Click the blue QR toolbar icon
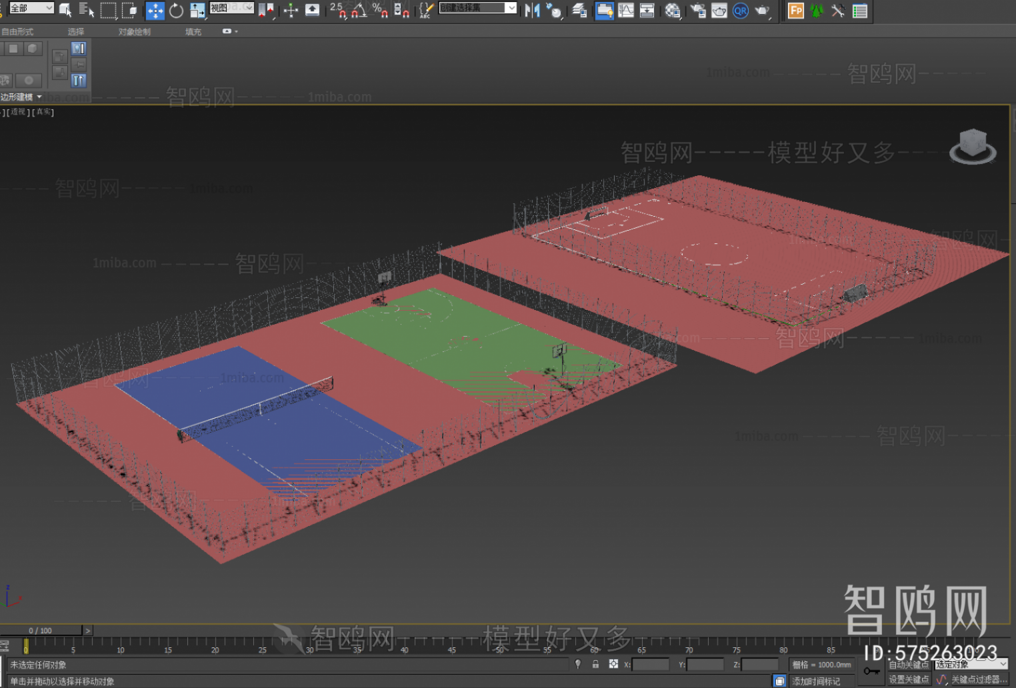The width and height of the screenshot is (1016, 688). pos(741,10)
